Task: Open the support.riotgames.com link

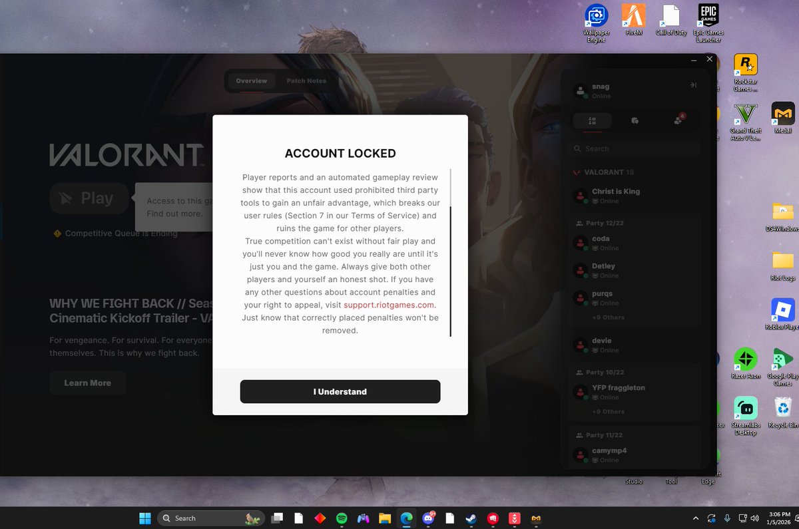Action: 390,305
